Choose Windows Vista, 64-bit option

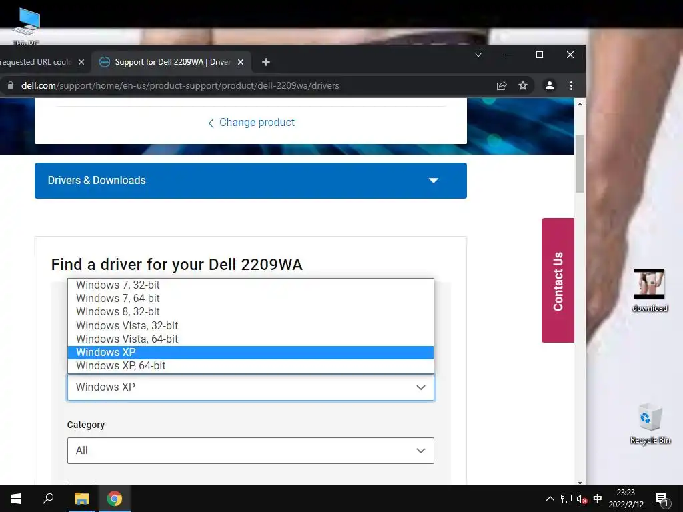tap(251, 339)
